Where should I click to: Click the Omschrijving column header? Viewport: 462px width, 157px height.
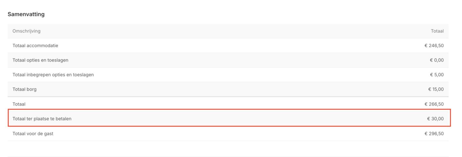pos(26,31)
